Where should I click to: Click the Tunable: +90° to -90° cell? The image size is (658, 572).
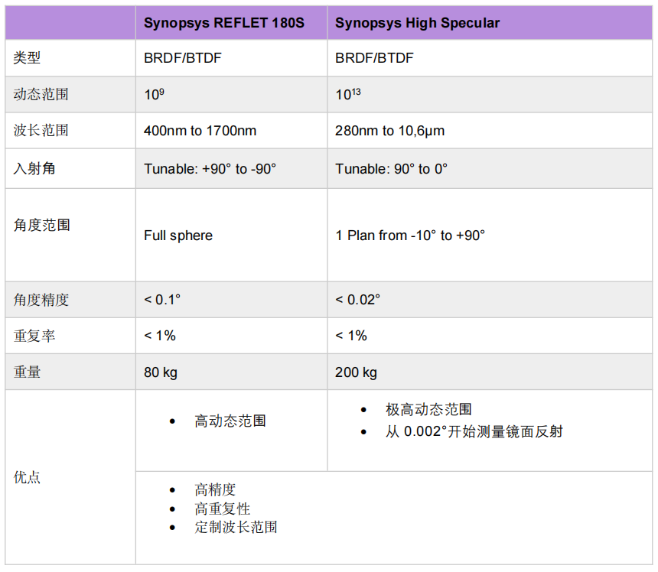click(210, 169)
